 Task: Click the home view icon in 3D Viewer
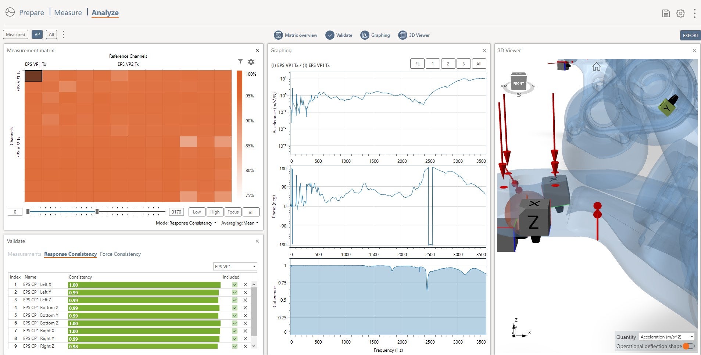(x=596, y=67)
